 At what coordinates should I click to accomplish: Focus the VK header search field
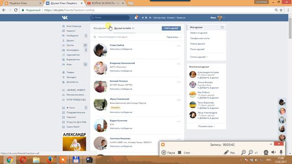(110, 17)
